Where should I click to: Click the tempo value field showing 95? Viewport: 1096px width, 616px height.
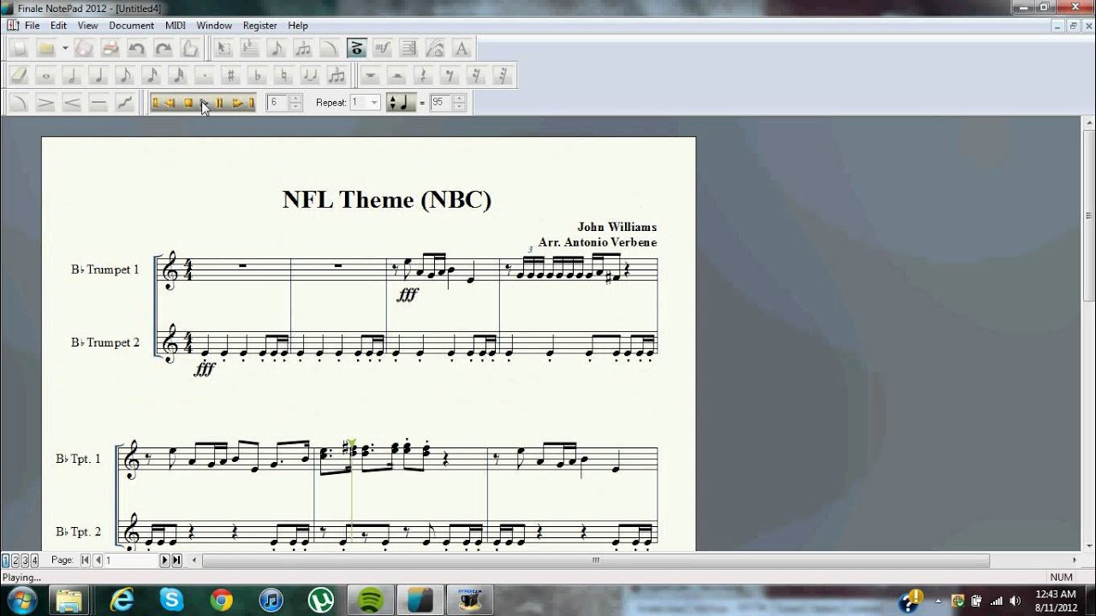(x=441, y=103)
